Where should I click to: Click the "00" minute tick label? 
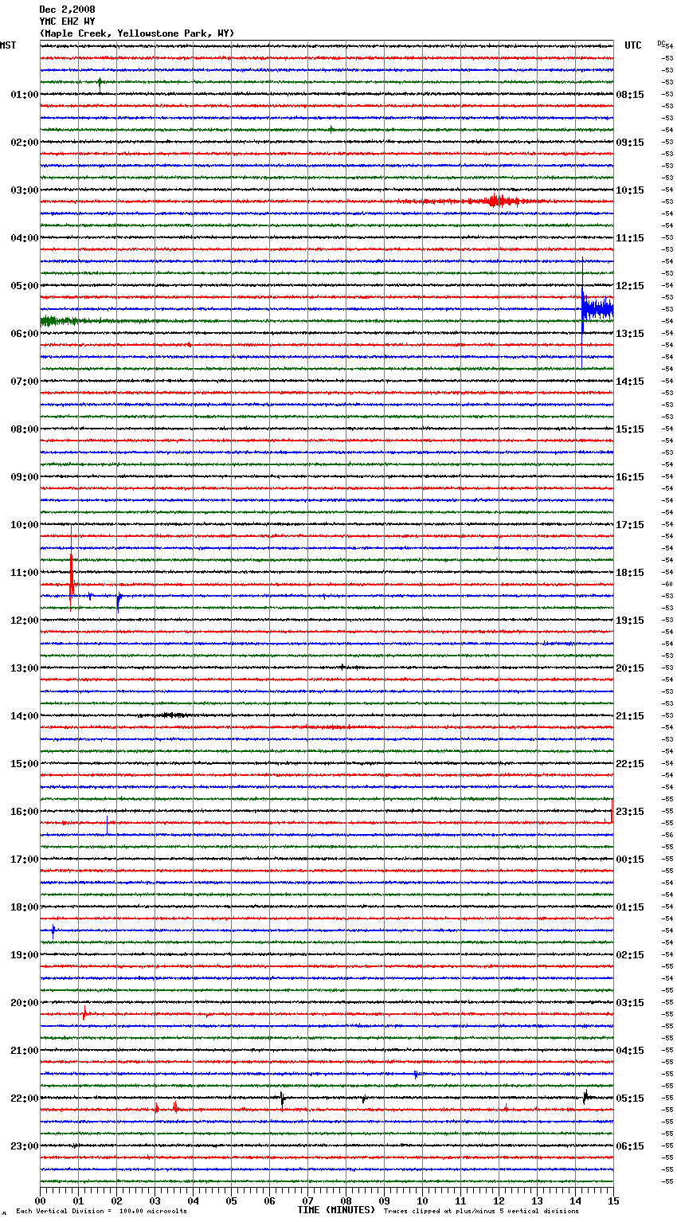point(41,1200)
